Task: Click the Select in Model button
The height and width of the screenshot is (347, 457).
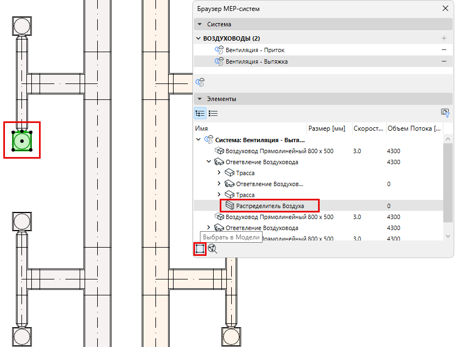Action: click(x=199, y=249)
